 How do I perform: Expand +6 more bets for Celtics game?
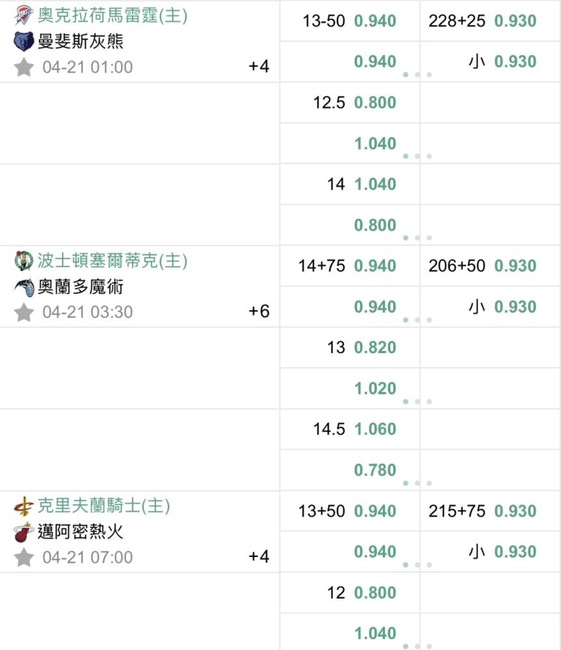tap(259, 311)
